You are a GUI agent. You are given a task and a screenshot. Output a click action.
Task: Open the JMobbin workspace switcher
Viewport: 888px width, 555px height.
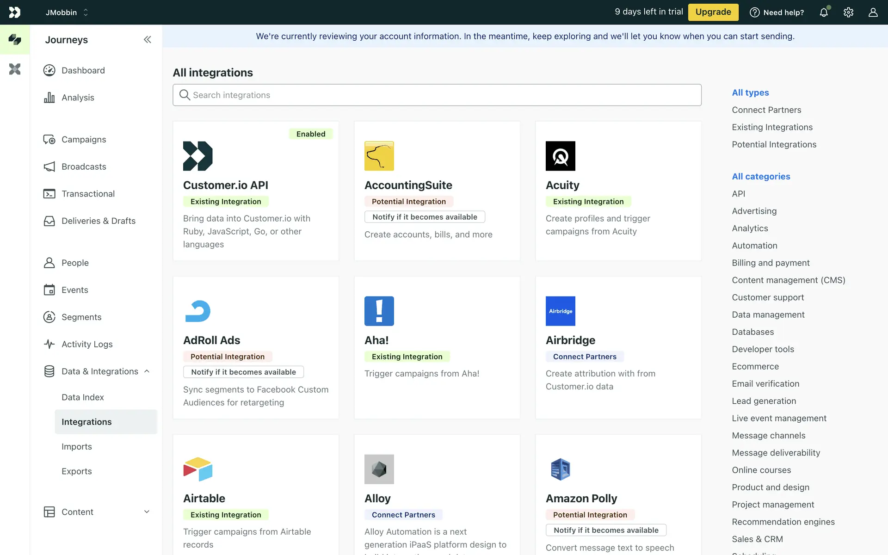67,12
